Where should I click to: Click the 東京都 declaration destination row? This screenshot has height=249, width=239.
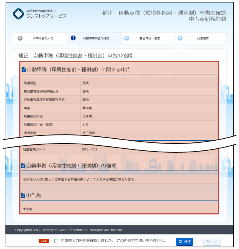pyautogui.click(x=119, y=209)
